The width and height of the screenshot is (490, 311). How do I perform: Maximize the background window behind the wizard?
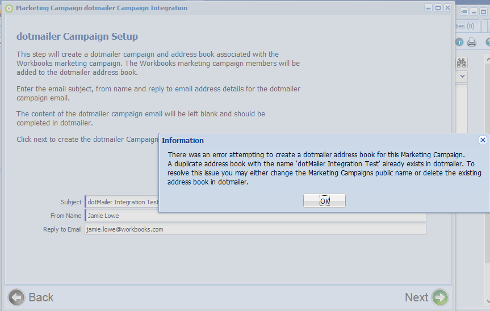pyautogui.click(x=483, y=12)
